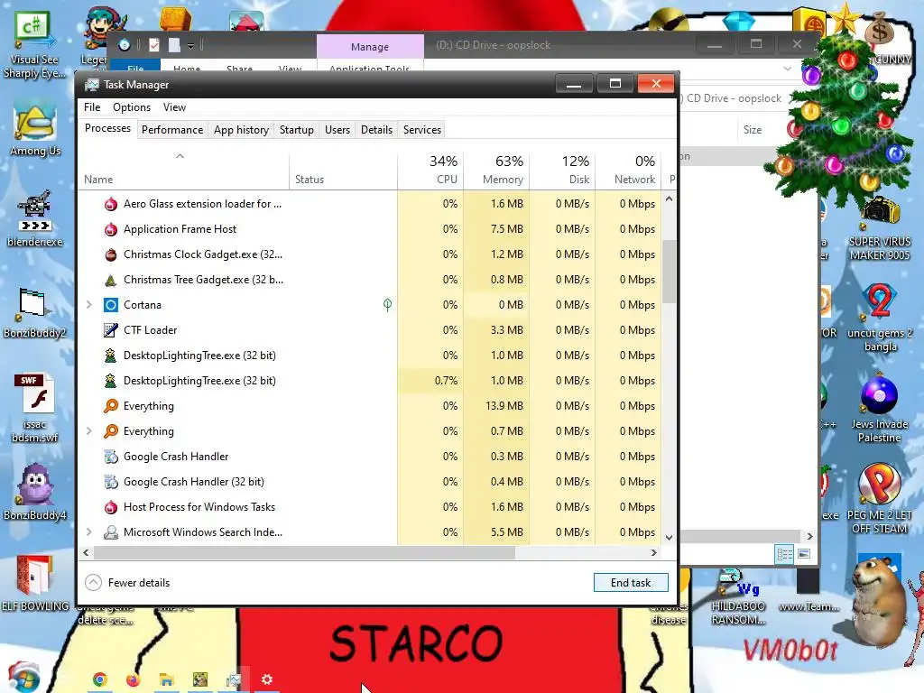924x693 pixels.
Task: Switch to the Services tab
Action: tap(422, 130)
